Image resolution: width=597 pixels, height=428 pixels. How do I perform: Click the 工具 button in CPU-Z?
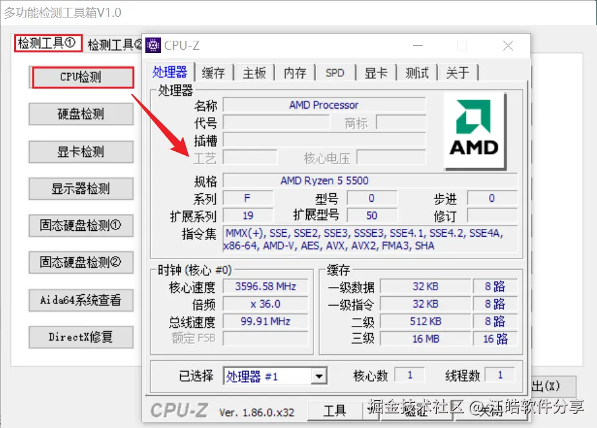coord(335,411)
